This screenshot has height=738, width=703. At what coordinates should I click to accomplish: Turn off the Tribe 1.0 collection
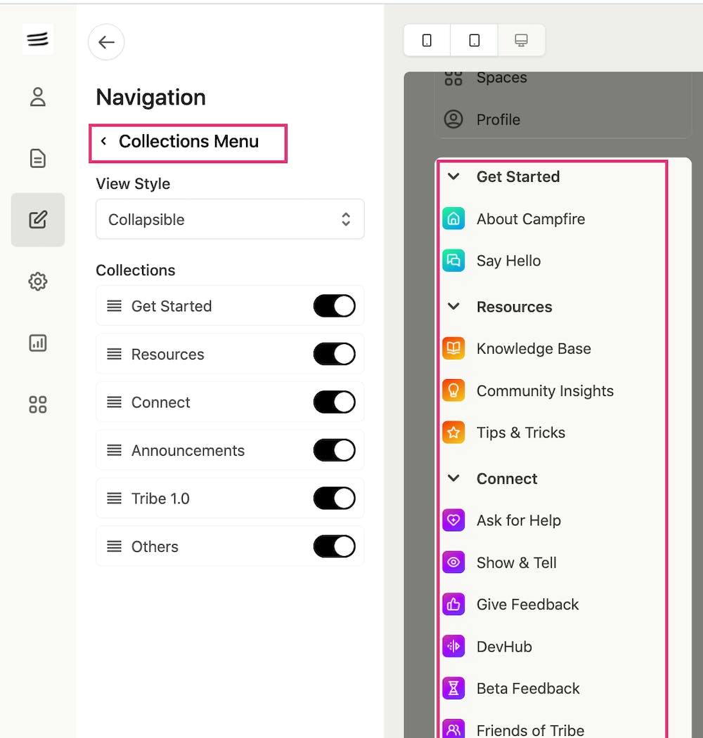[334, 499]
